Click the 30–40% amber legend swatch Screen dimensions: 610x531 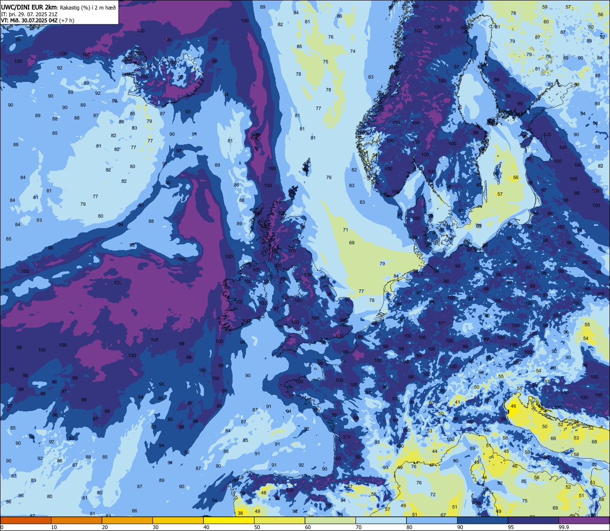(178, 520)
